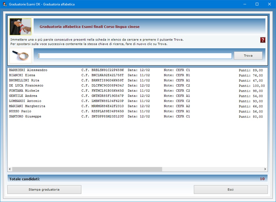Click Data: 12/02 in Gentile row
The image size is (276, 202).
[x=139, y=96]
